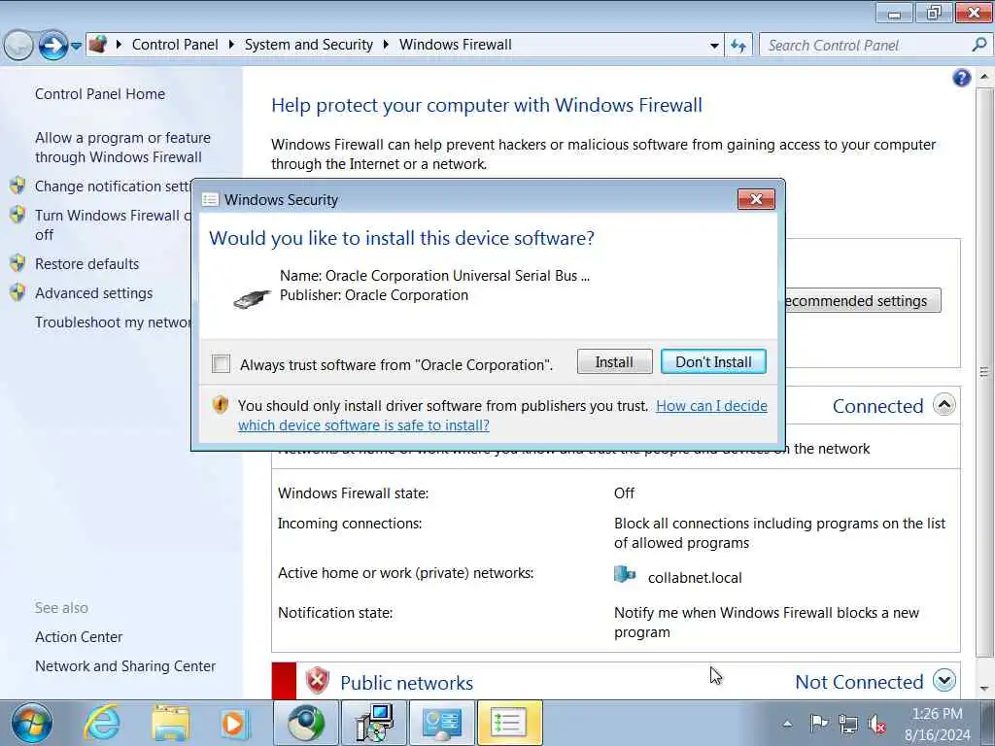
Task: Select System and Security in the breadcrumb
Action: click(308, 45)
